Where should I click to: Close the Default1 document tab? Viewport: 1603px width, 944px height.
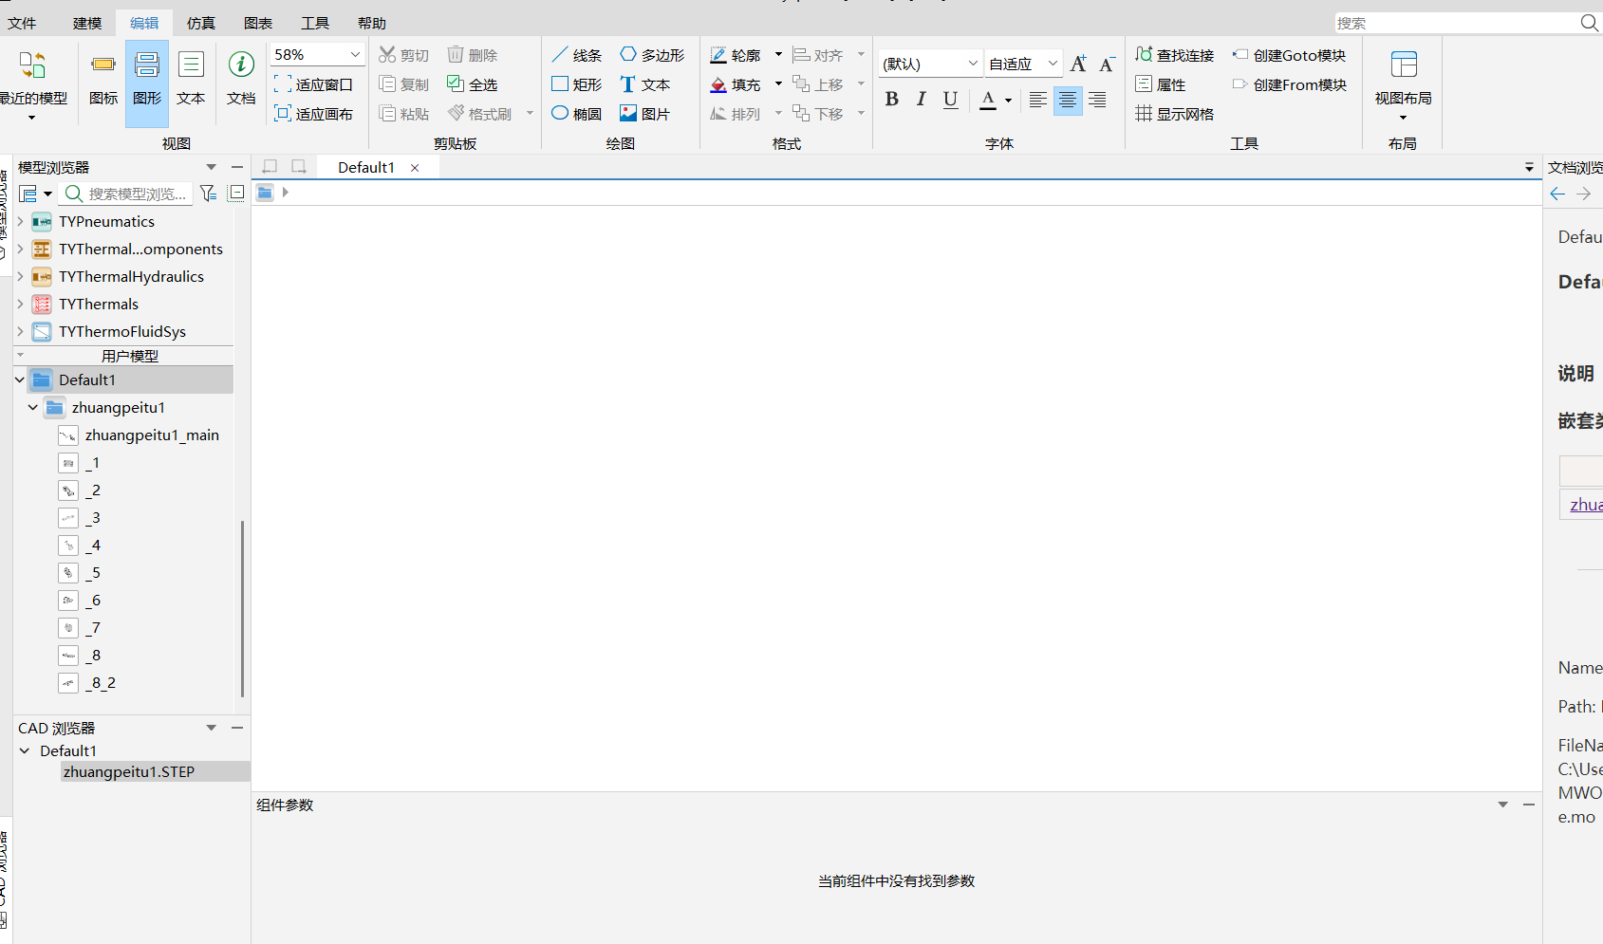415,167
